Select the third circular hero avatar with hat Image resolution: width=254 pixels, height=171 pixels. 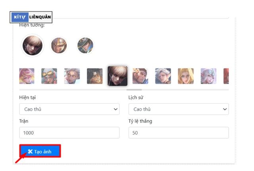click(x=85, y=46)
